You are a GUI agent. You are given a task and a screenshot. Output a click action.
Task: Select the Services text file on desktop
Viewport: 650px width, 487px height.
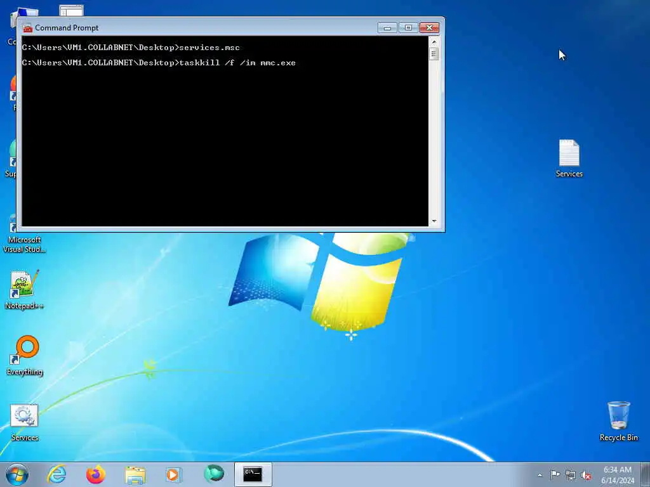click(x=569, y=159)
